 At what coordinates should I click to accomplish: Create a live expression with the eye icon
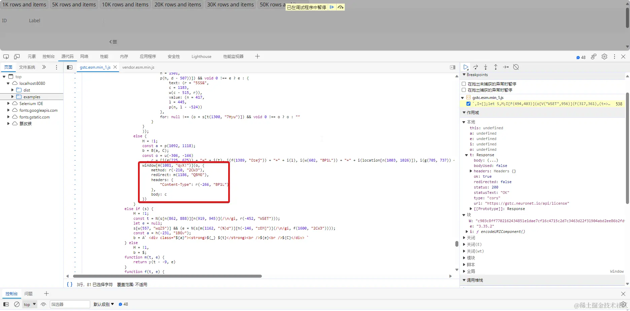pos(43,304)
